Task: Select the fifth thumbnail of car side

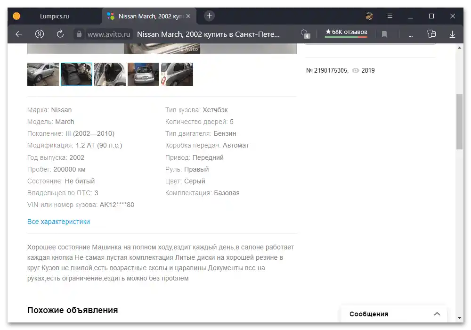Action: tap(177, 74)
